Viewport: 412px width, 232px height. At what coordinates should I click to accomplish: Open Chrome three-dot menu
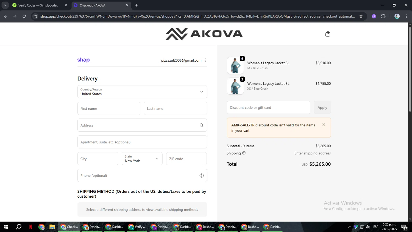(x=406, y=16)
